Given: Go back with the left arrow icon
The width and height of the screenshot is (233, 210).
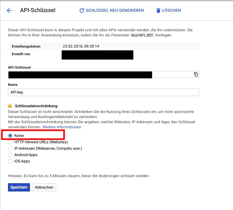Looking at the screenshot, I should click(9, 11).
